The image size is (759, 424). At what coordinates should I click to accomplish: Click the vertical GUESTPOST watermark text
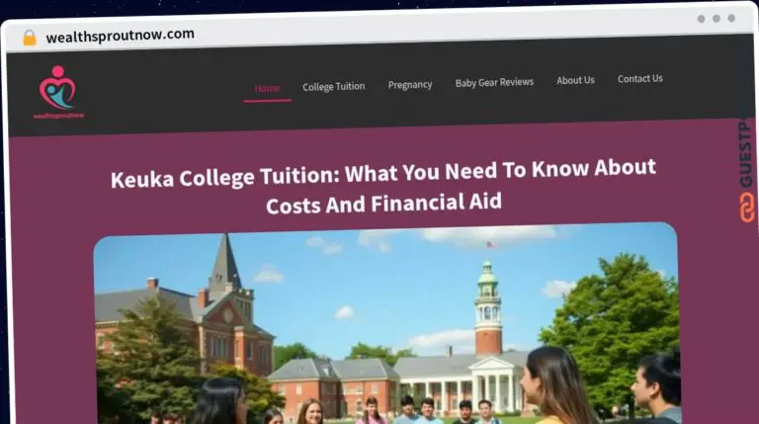[746, 153]
